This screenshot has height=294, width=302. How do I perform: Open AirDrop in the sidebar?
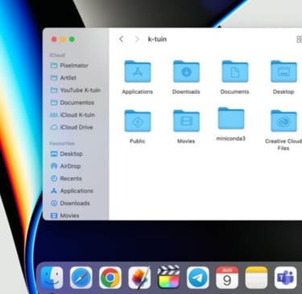[66, 166]
